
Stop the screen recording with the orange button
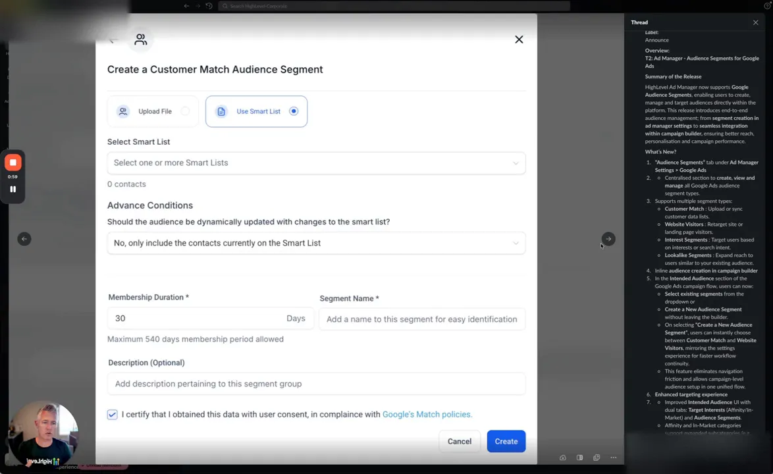13,162
